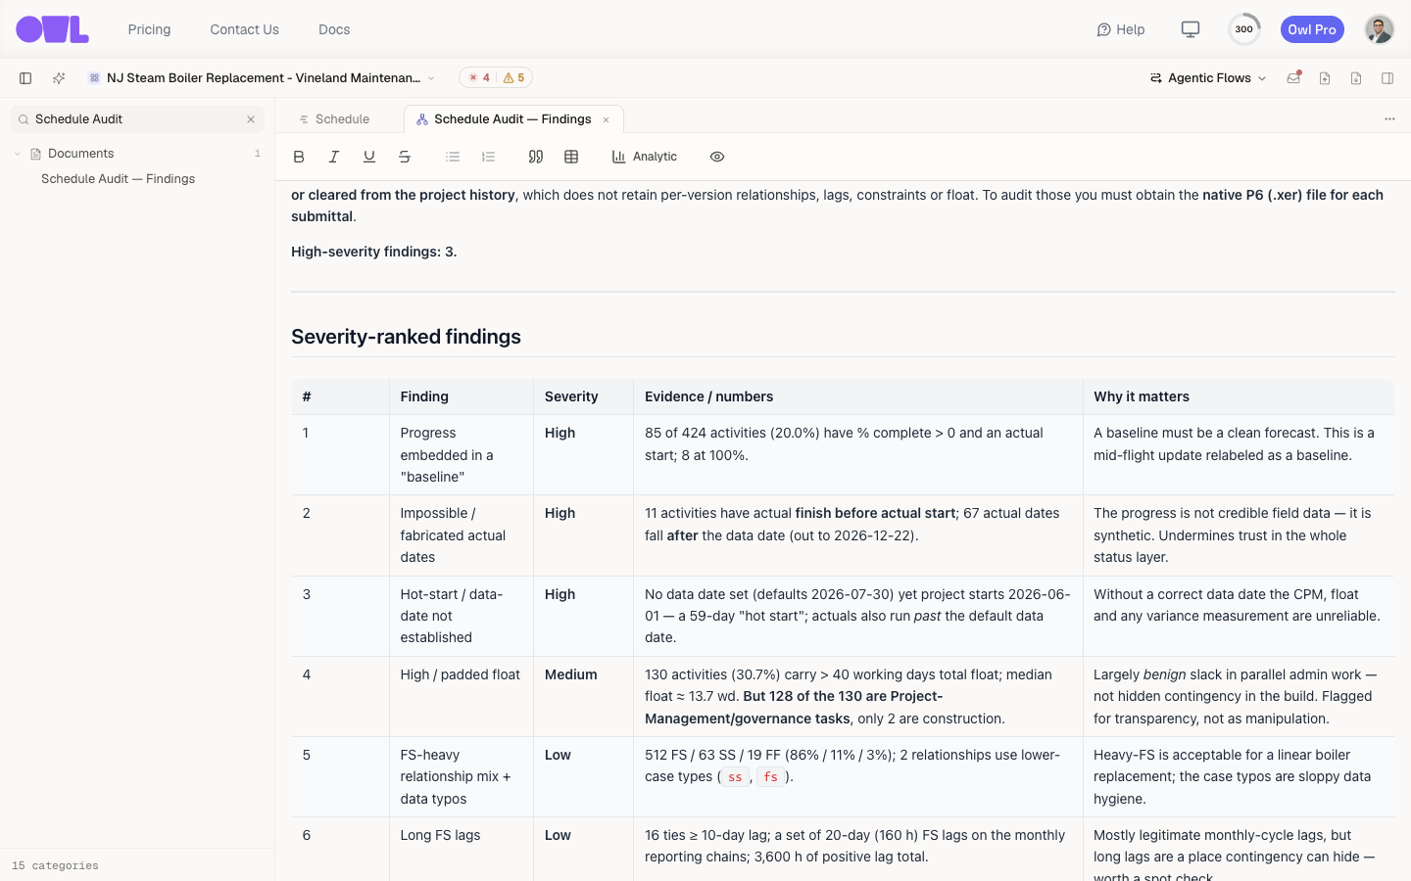Click the monitor display icon
Image resolution: width=1411 pixels, height=881 pixels.
(x=1191, y=29)
